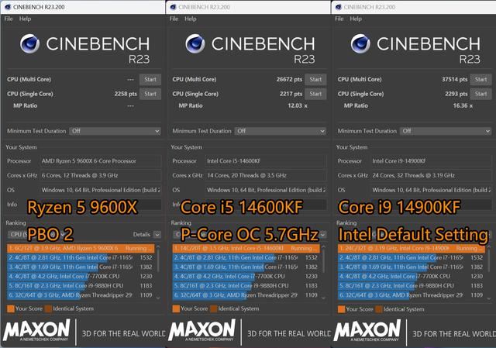This screenshot has width=496, height=348.
Task: Click the Cinebench sphere logo in the i9-14900KF window
Action: (362, 46)
